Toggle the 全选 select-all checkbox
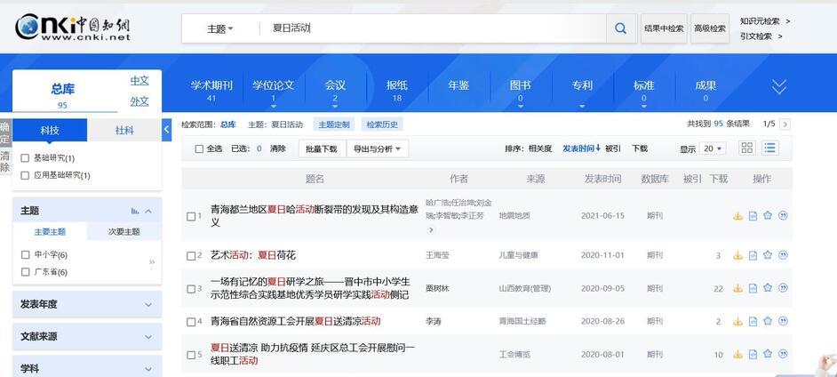 pyautogui.click(x=199, y=149)
